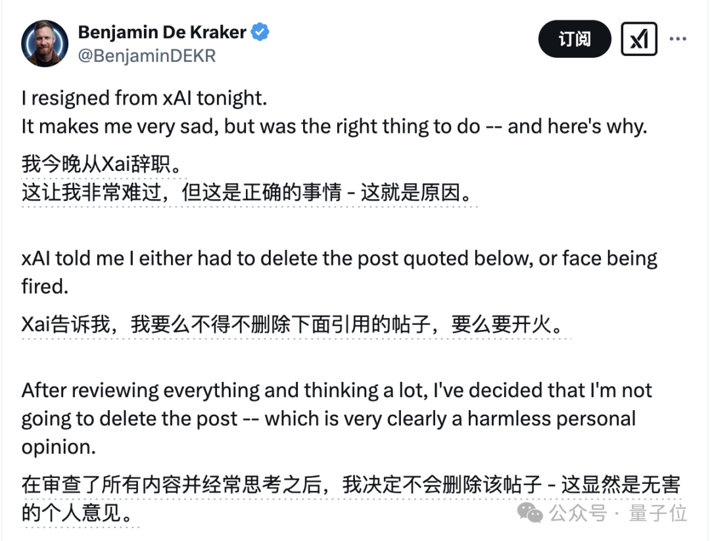Click the 'After reviewing everything' paragraph
This screenshot has width=710, height=541.
click(337, 419)
